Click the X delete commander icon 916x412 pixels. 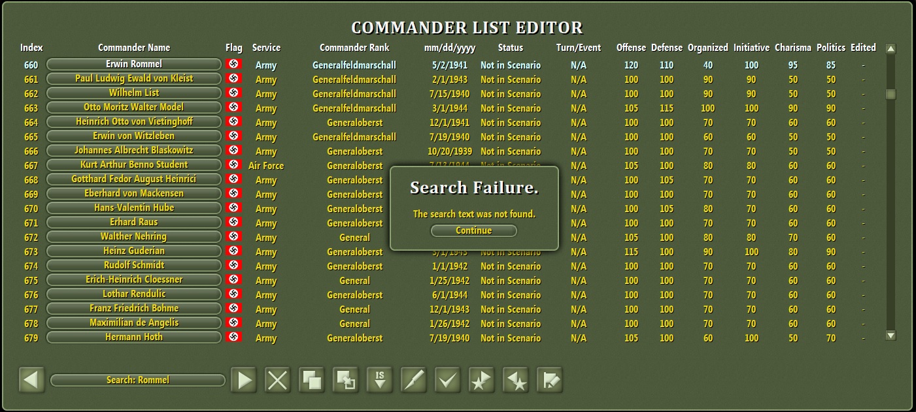point(278,380)
